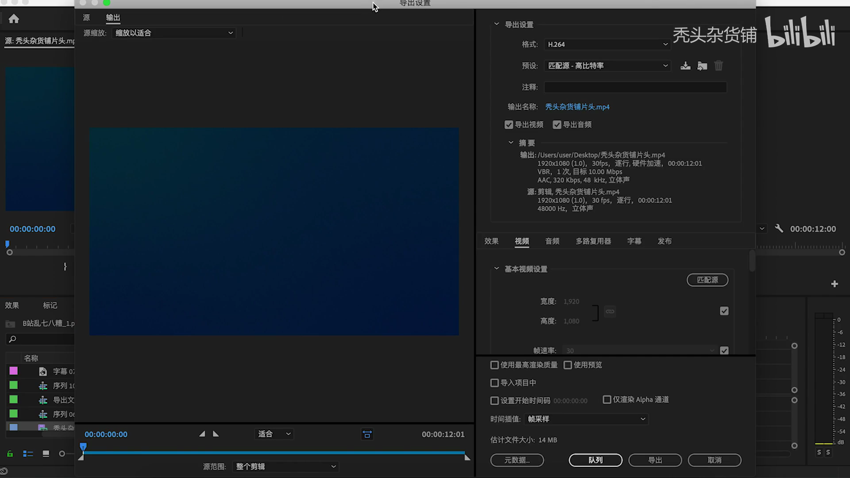Switch project panel to icon view
The width and height of the screenshot is (850, 478).
(x=46, y=454)
